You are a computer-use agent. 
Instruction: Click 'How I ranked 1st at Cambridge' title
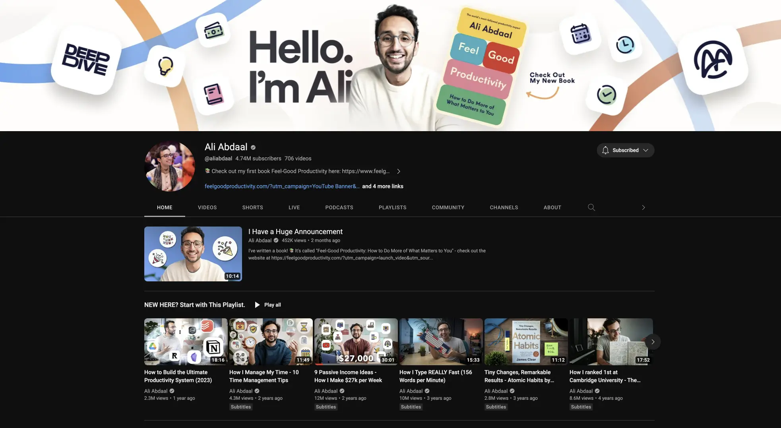[x=605, y=376]
